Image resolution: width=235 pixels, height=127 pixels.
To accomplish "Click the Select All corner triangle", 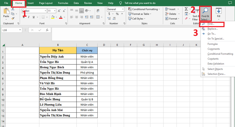I will 3,45.
